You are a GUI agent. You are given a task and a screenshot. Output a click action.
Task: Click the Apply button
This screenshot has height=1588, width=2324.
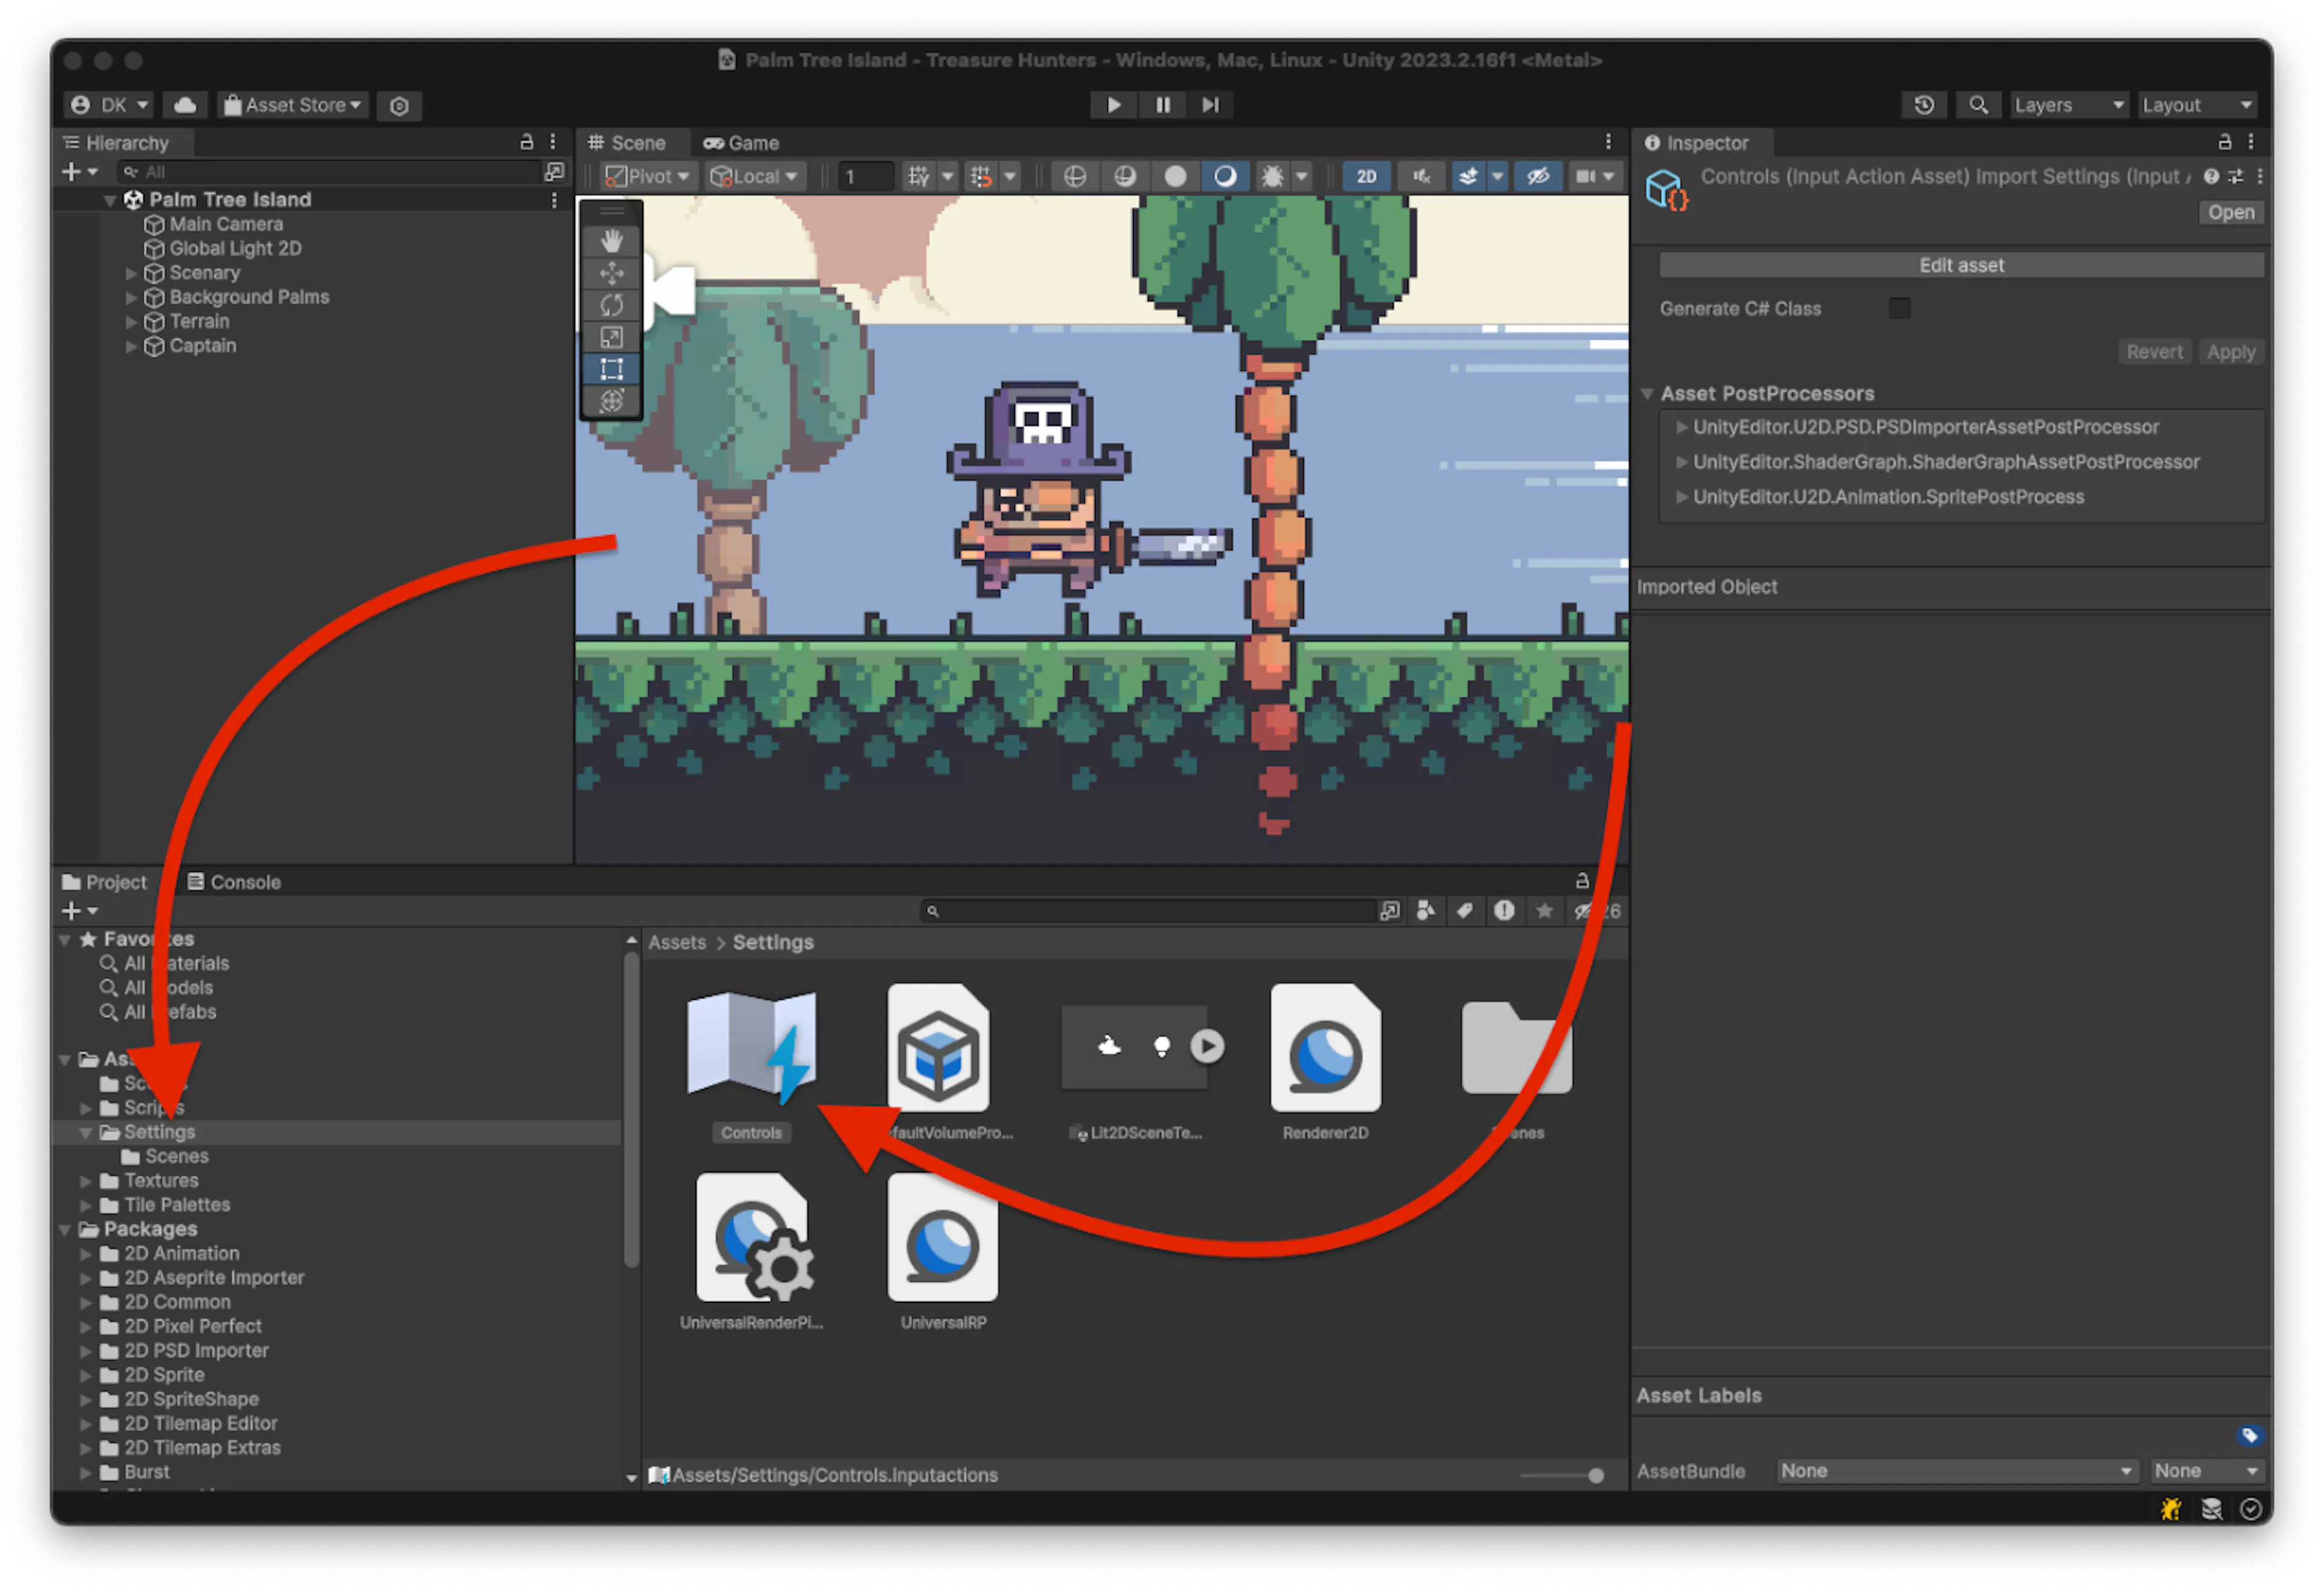[2230, 351]
